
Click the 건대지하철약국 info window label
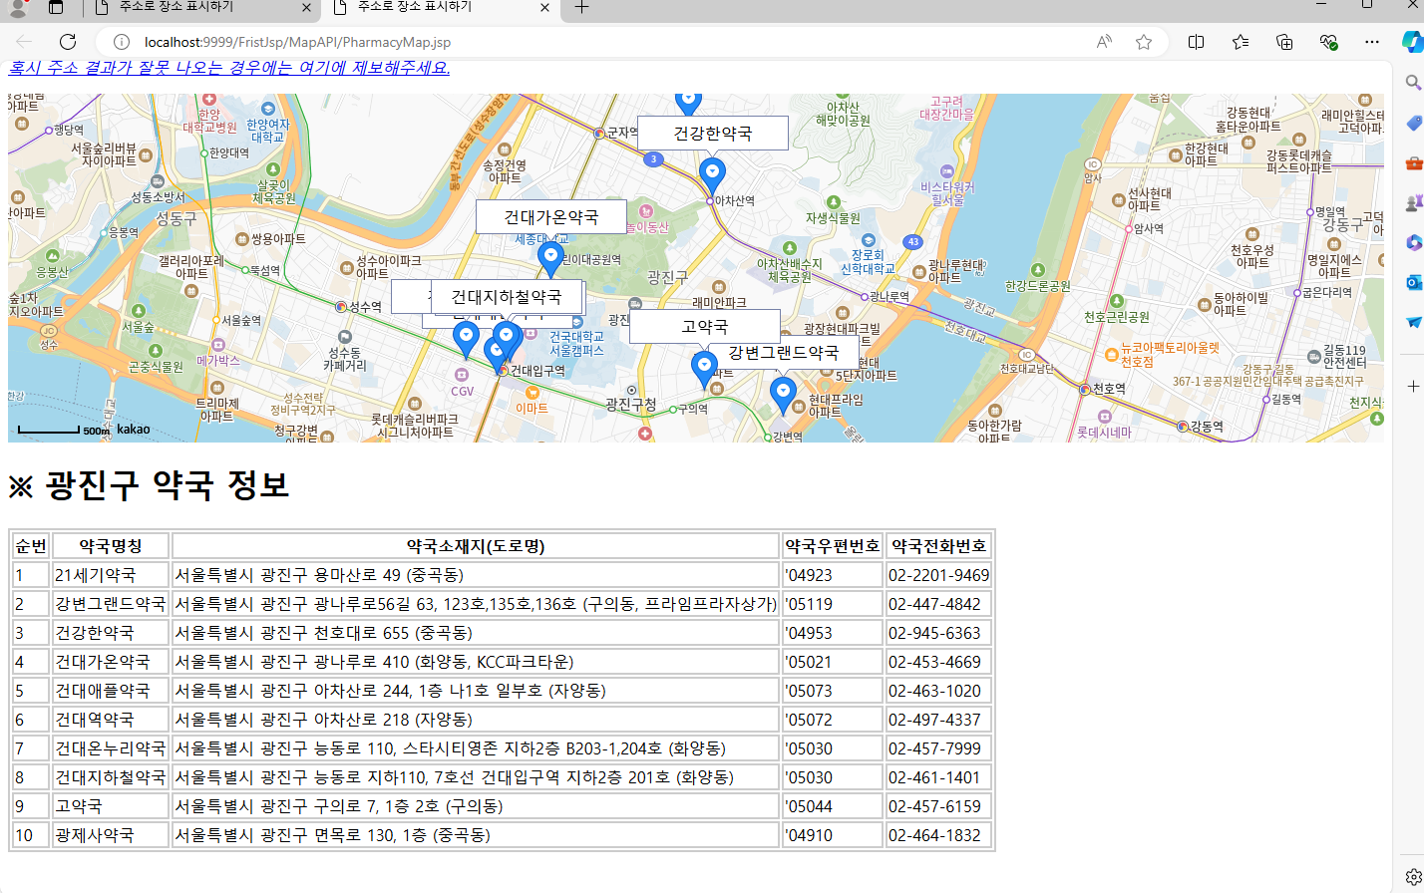point(507,296)
